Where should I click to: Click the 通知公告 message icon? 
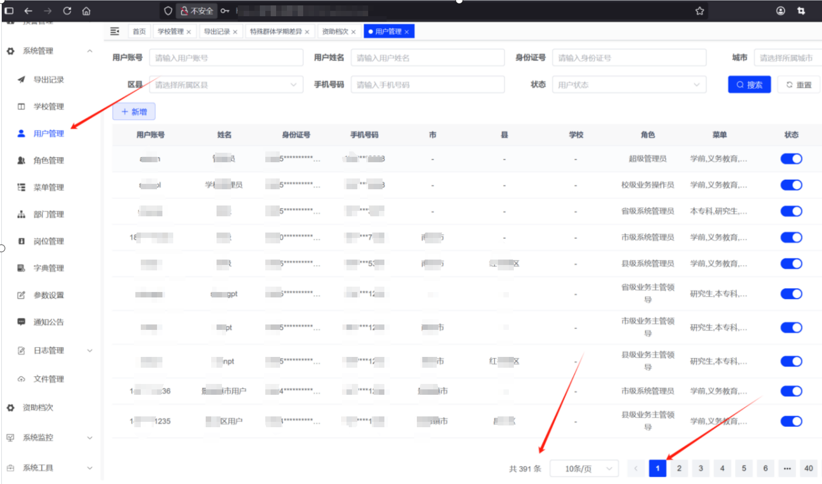pos(21,322)
